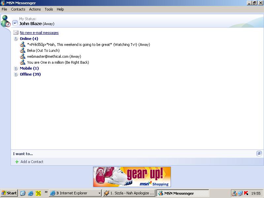The height and width of the screenshot is (198, 264).
Task: Open the 3 Internet Explorer taskbar group
Action: 75,193
